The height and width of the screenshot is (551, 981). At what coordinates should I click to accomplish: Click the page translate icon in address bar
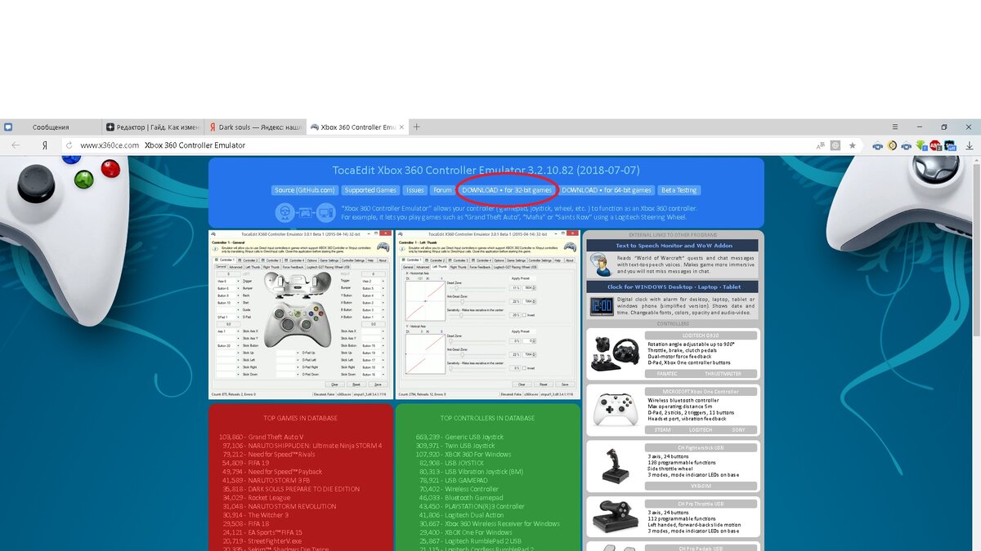click(x=820, y=145)
